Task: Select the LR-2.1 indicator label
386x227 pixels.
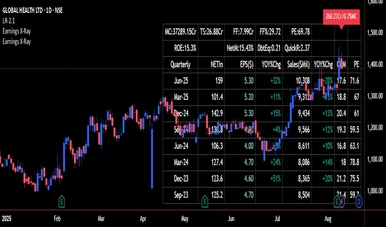Action: click(9, 21)
